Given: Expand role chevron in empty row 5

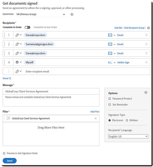Looking at the screenshot, I should 21,71.
